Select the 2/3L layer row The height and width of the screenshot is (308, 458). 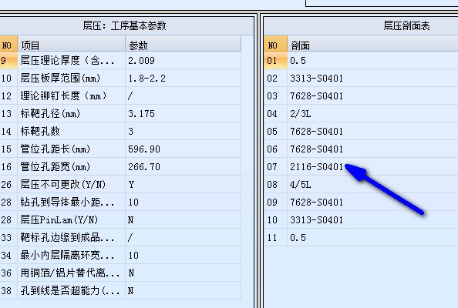tap(361, 113)
